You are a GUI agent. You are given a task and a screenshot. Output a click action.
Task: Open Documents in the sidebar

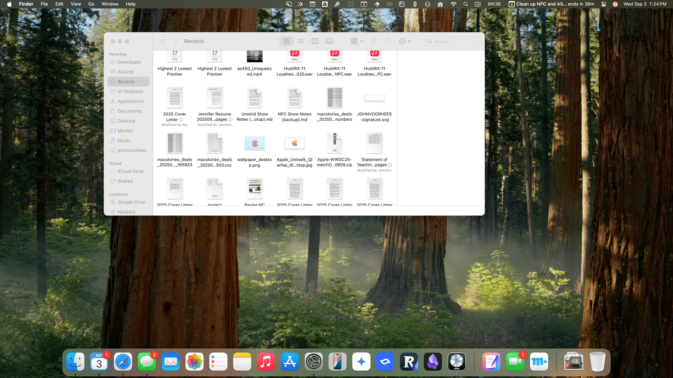(x=128, y=111)
